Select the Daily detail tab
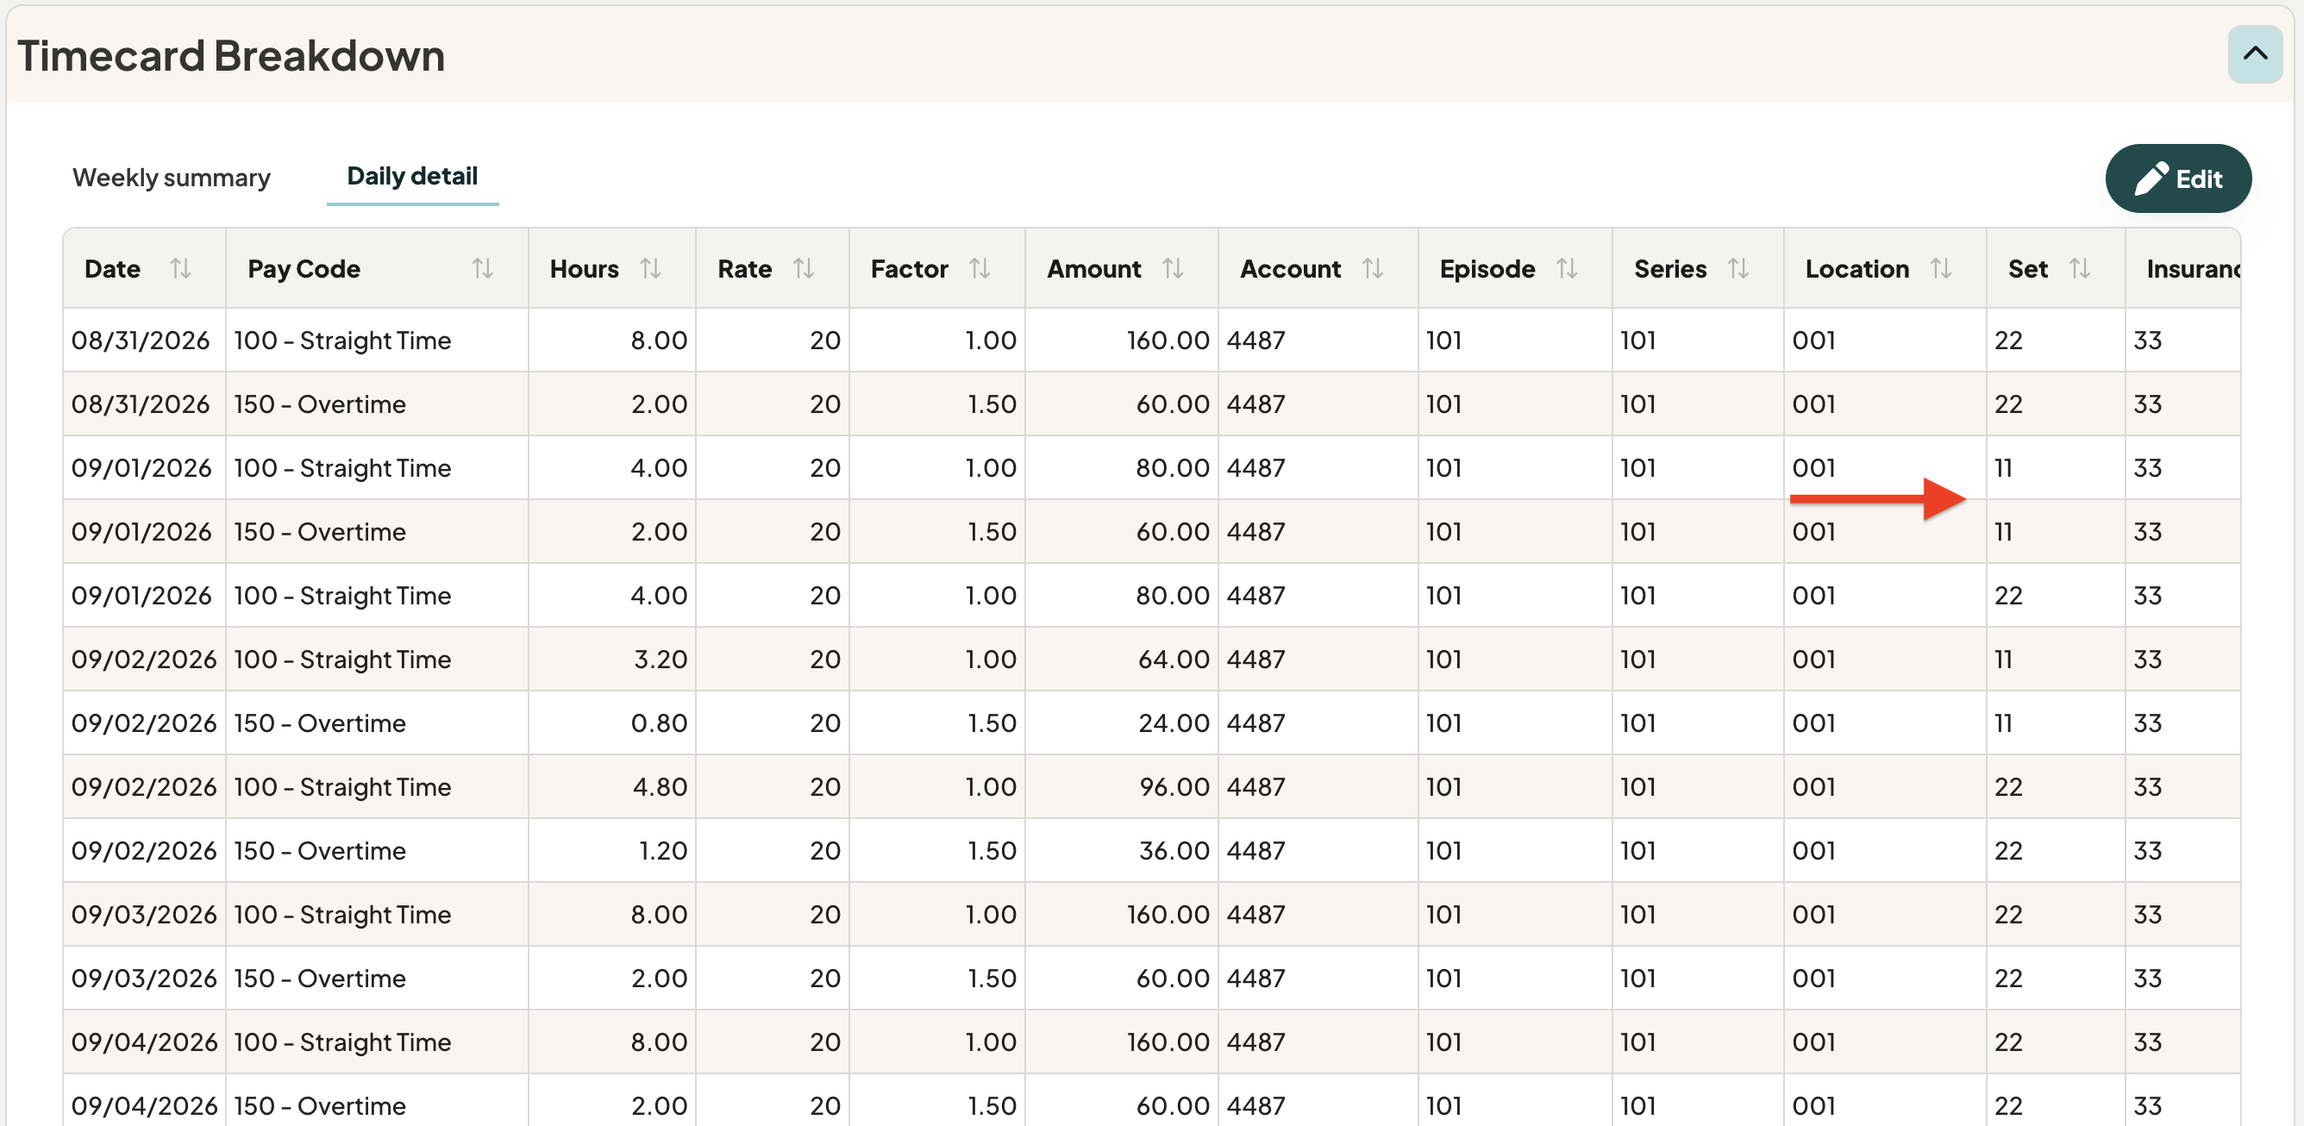The image size is (2304, 1126). coord(412,176)
